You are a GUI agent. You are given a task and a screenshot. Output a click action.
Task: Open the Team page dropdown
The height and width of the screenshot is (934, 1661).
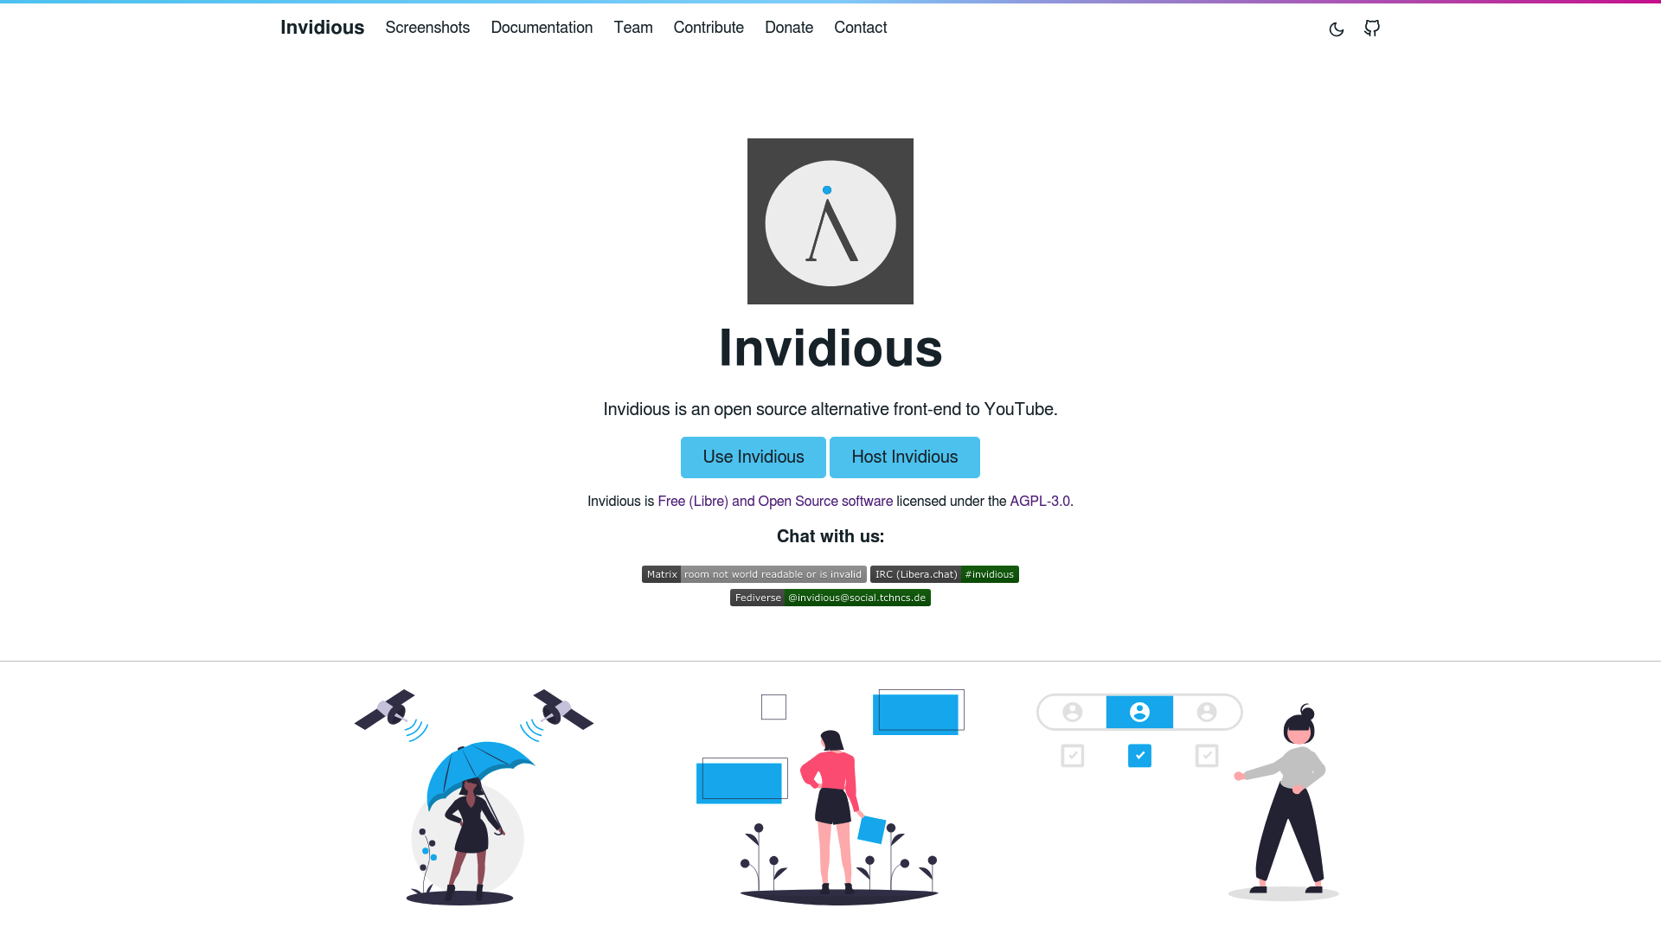tap(632, 28)
